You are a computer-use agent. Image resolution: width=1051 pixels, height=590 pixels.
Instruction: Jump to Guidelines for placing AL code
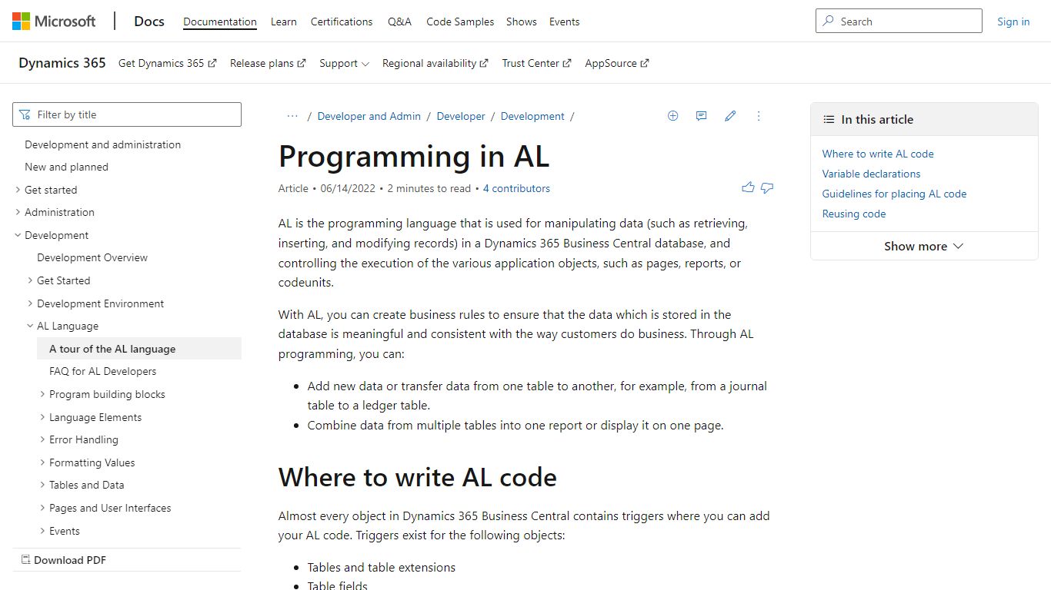[x=894, y=194]
